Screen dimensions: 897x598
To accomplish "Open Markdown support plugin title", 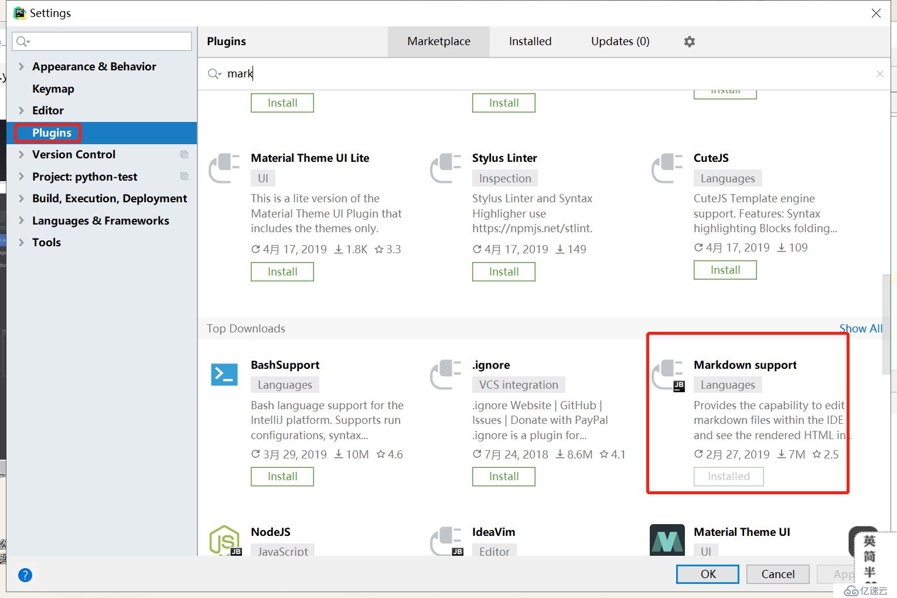I will [x=745, y=365].
